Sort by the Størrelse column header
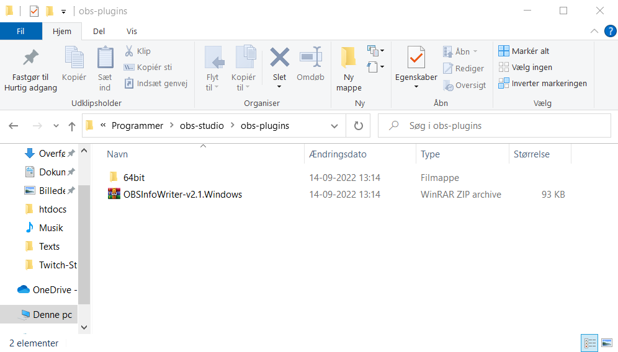This screenshot has width=618, height=352. click(x=540, y=154)
